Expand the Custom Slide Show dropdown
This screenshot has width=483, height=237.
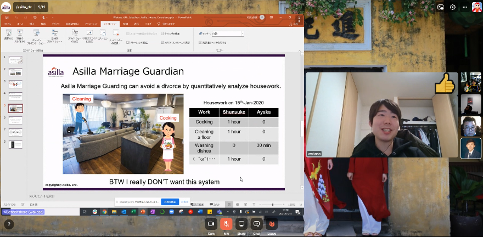tap(54, 37)
